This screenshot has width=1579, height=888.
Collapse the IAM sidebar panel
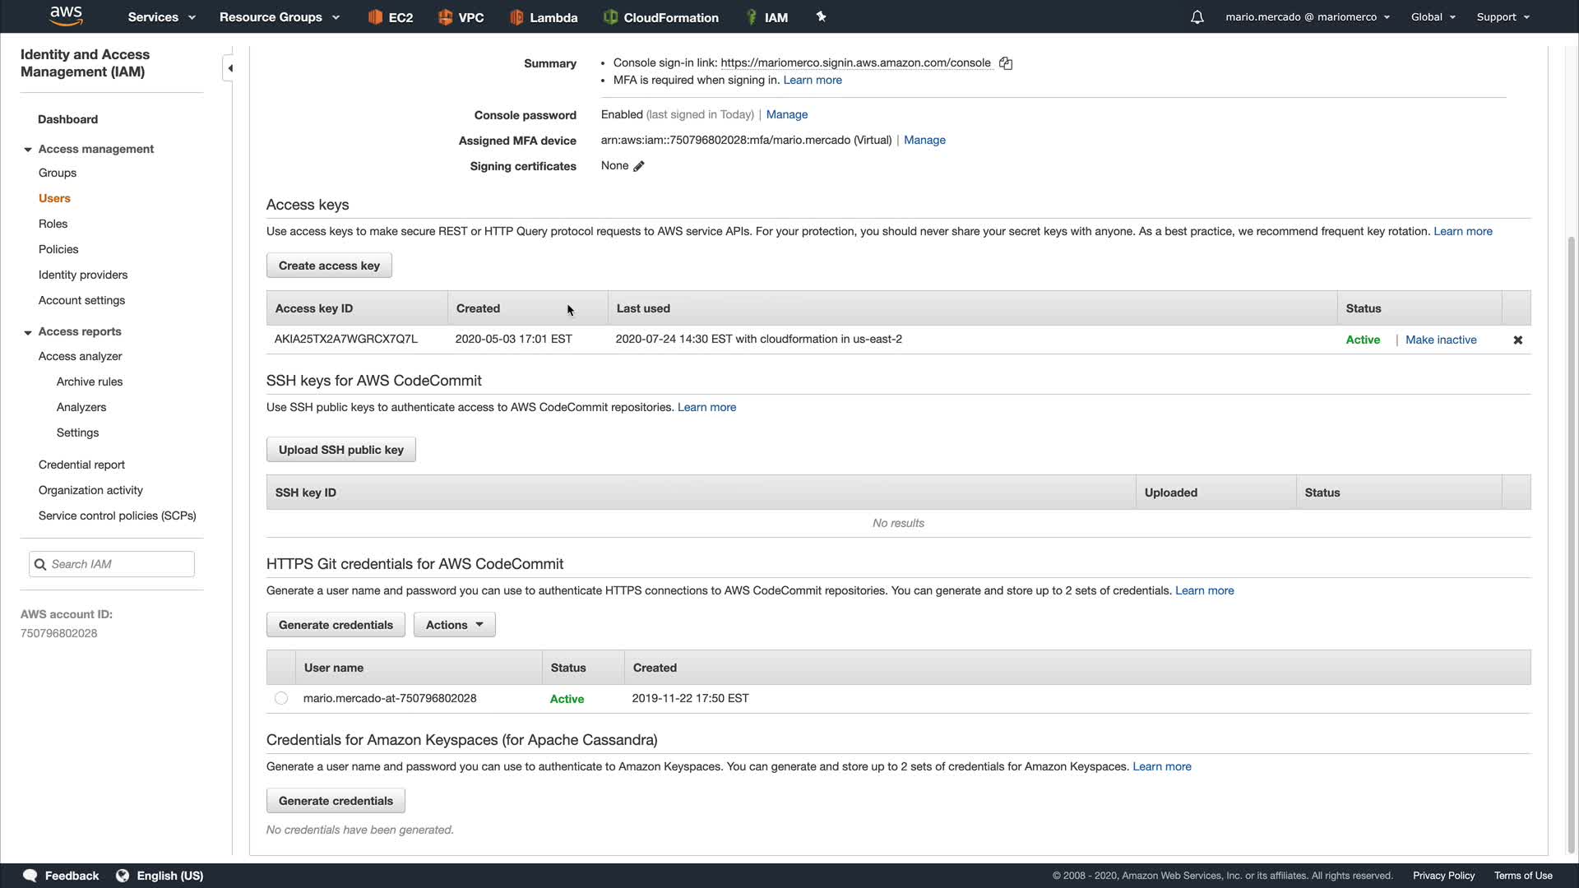(x=229, y=68)
